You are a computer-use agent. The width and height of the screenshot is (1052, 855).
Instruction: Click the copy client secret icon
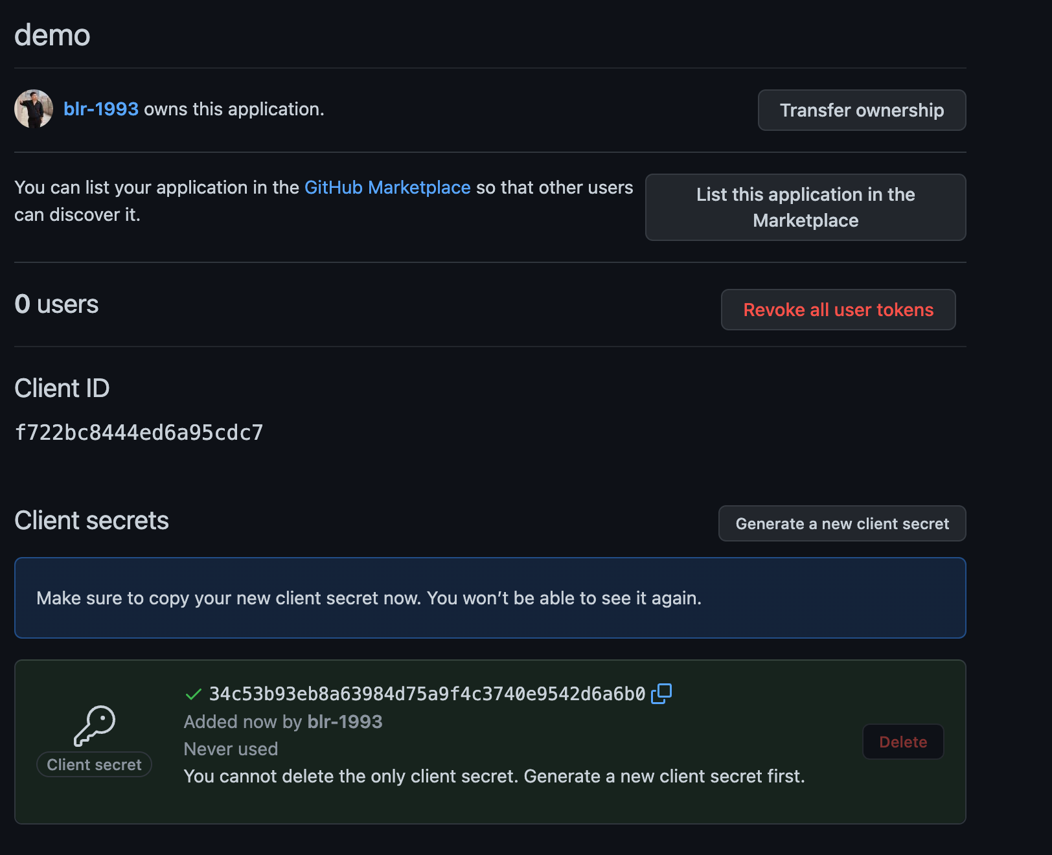661,694
